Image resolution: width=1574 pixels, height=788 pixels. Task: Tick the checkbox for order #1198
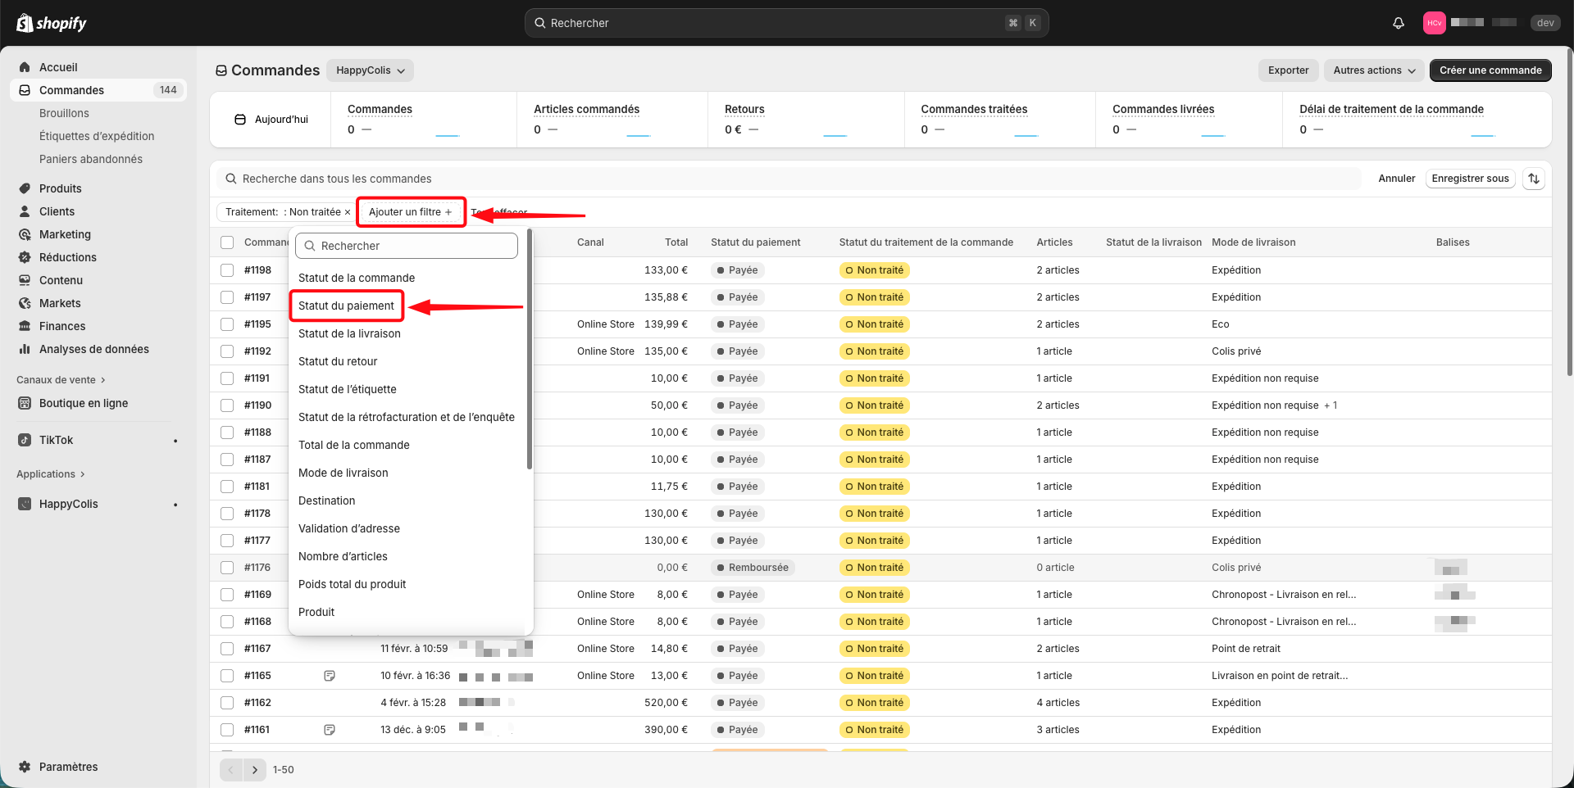(227, 270)
